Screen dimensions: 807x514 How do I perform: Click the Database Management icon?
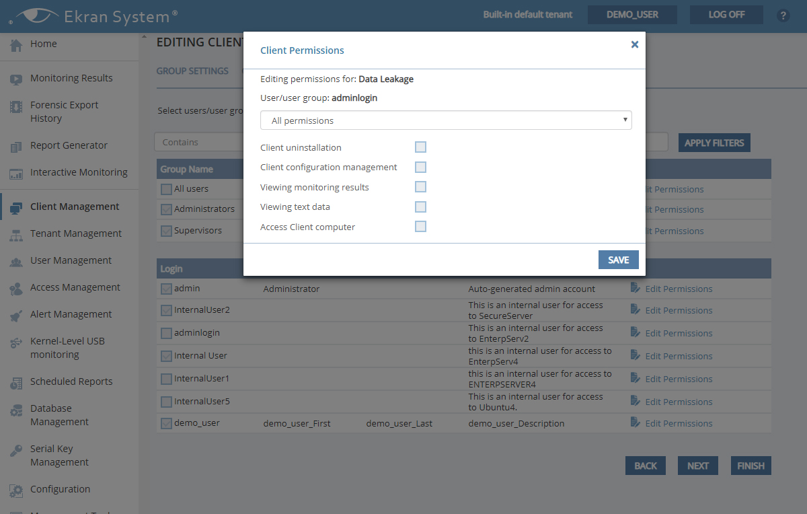pyautogui.click(x=16, y=410)
